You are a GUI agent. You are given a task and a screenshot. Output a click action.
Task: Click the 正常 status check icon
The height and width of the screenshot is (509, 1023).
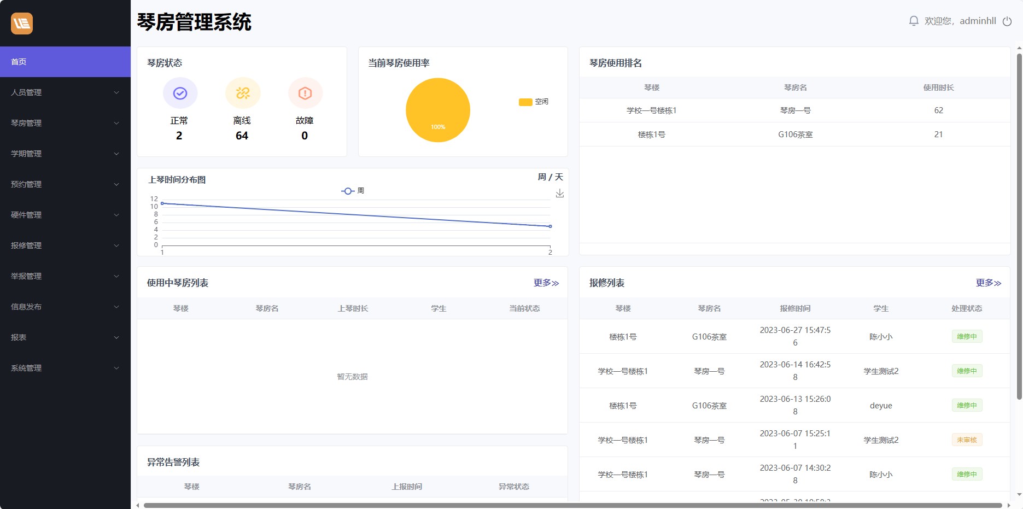tap(180, 93)
